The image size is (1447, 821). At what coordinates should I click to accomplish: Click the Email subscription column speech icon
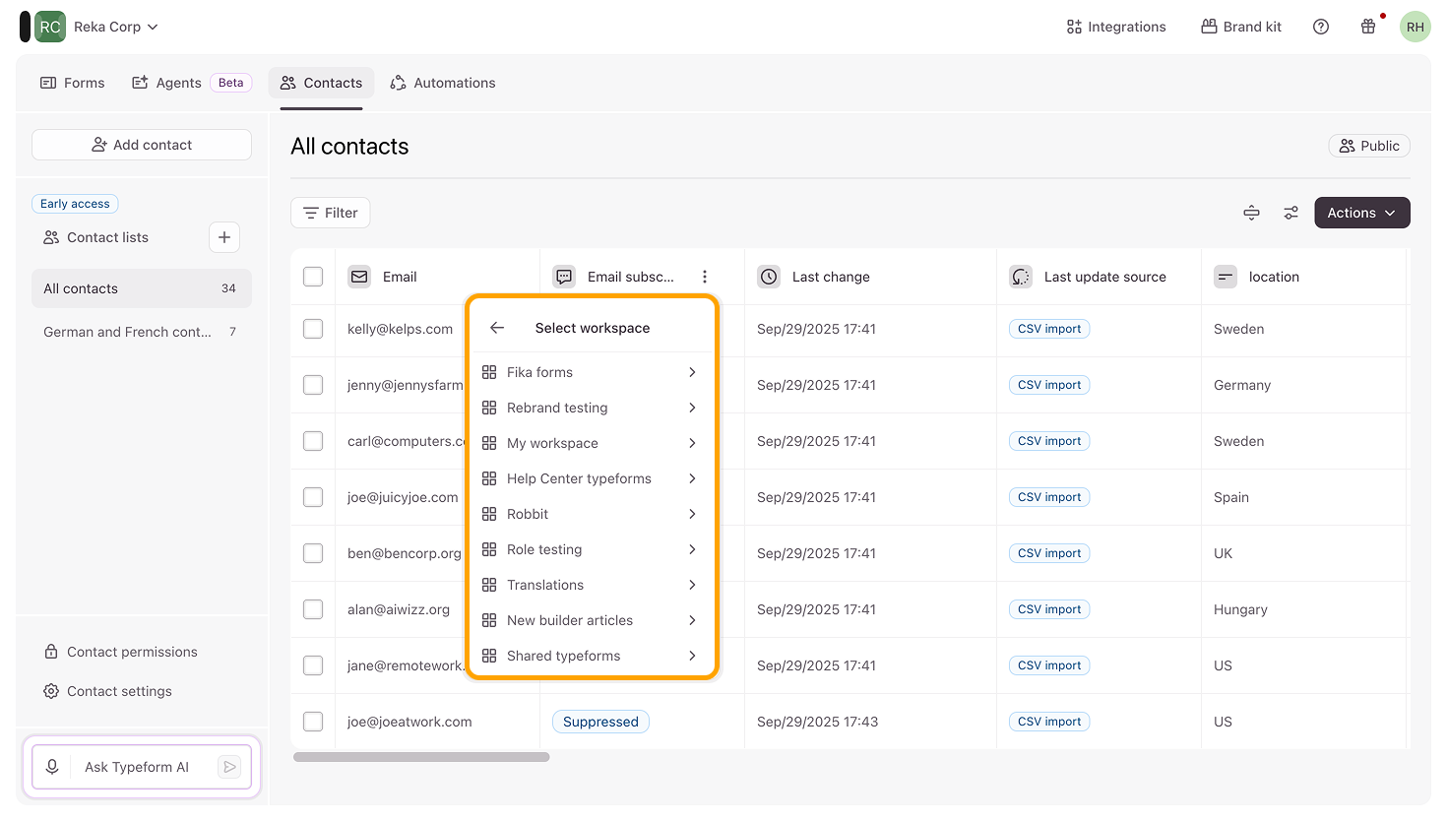click(564, 277)
